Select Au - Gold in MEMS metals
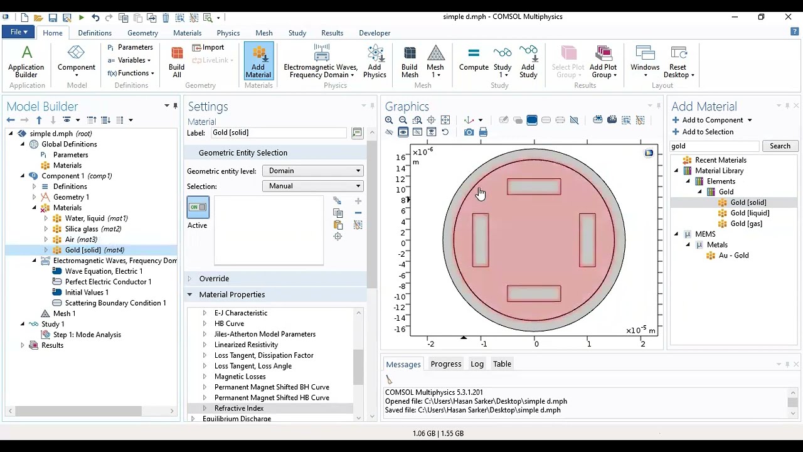Screen dimensions: 803x452 pos(733,256)
